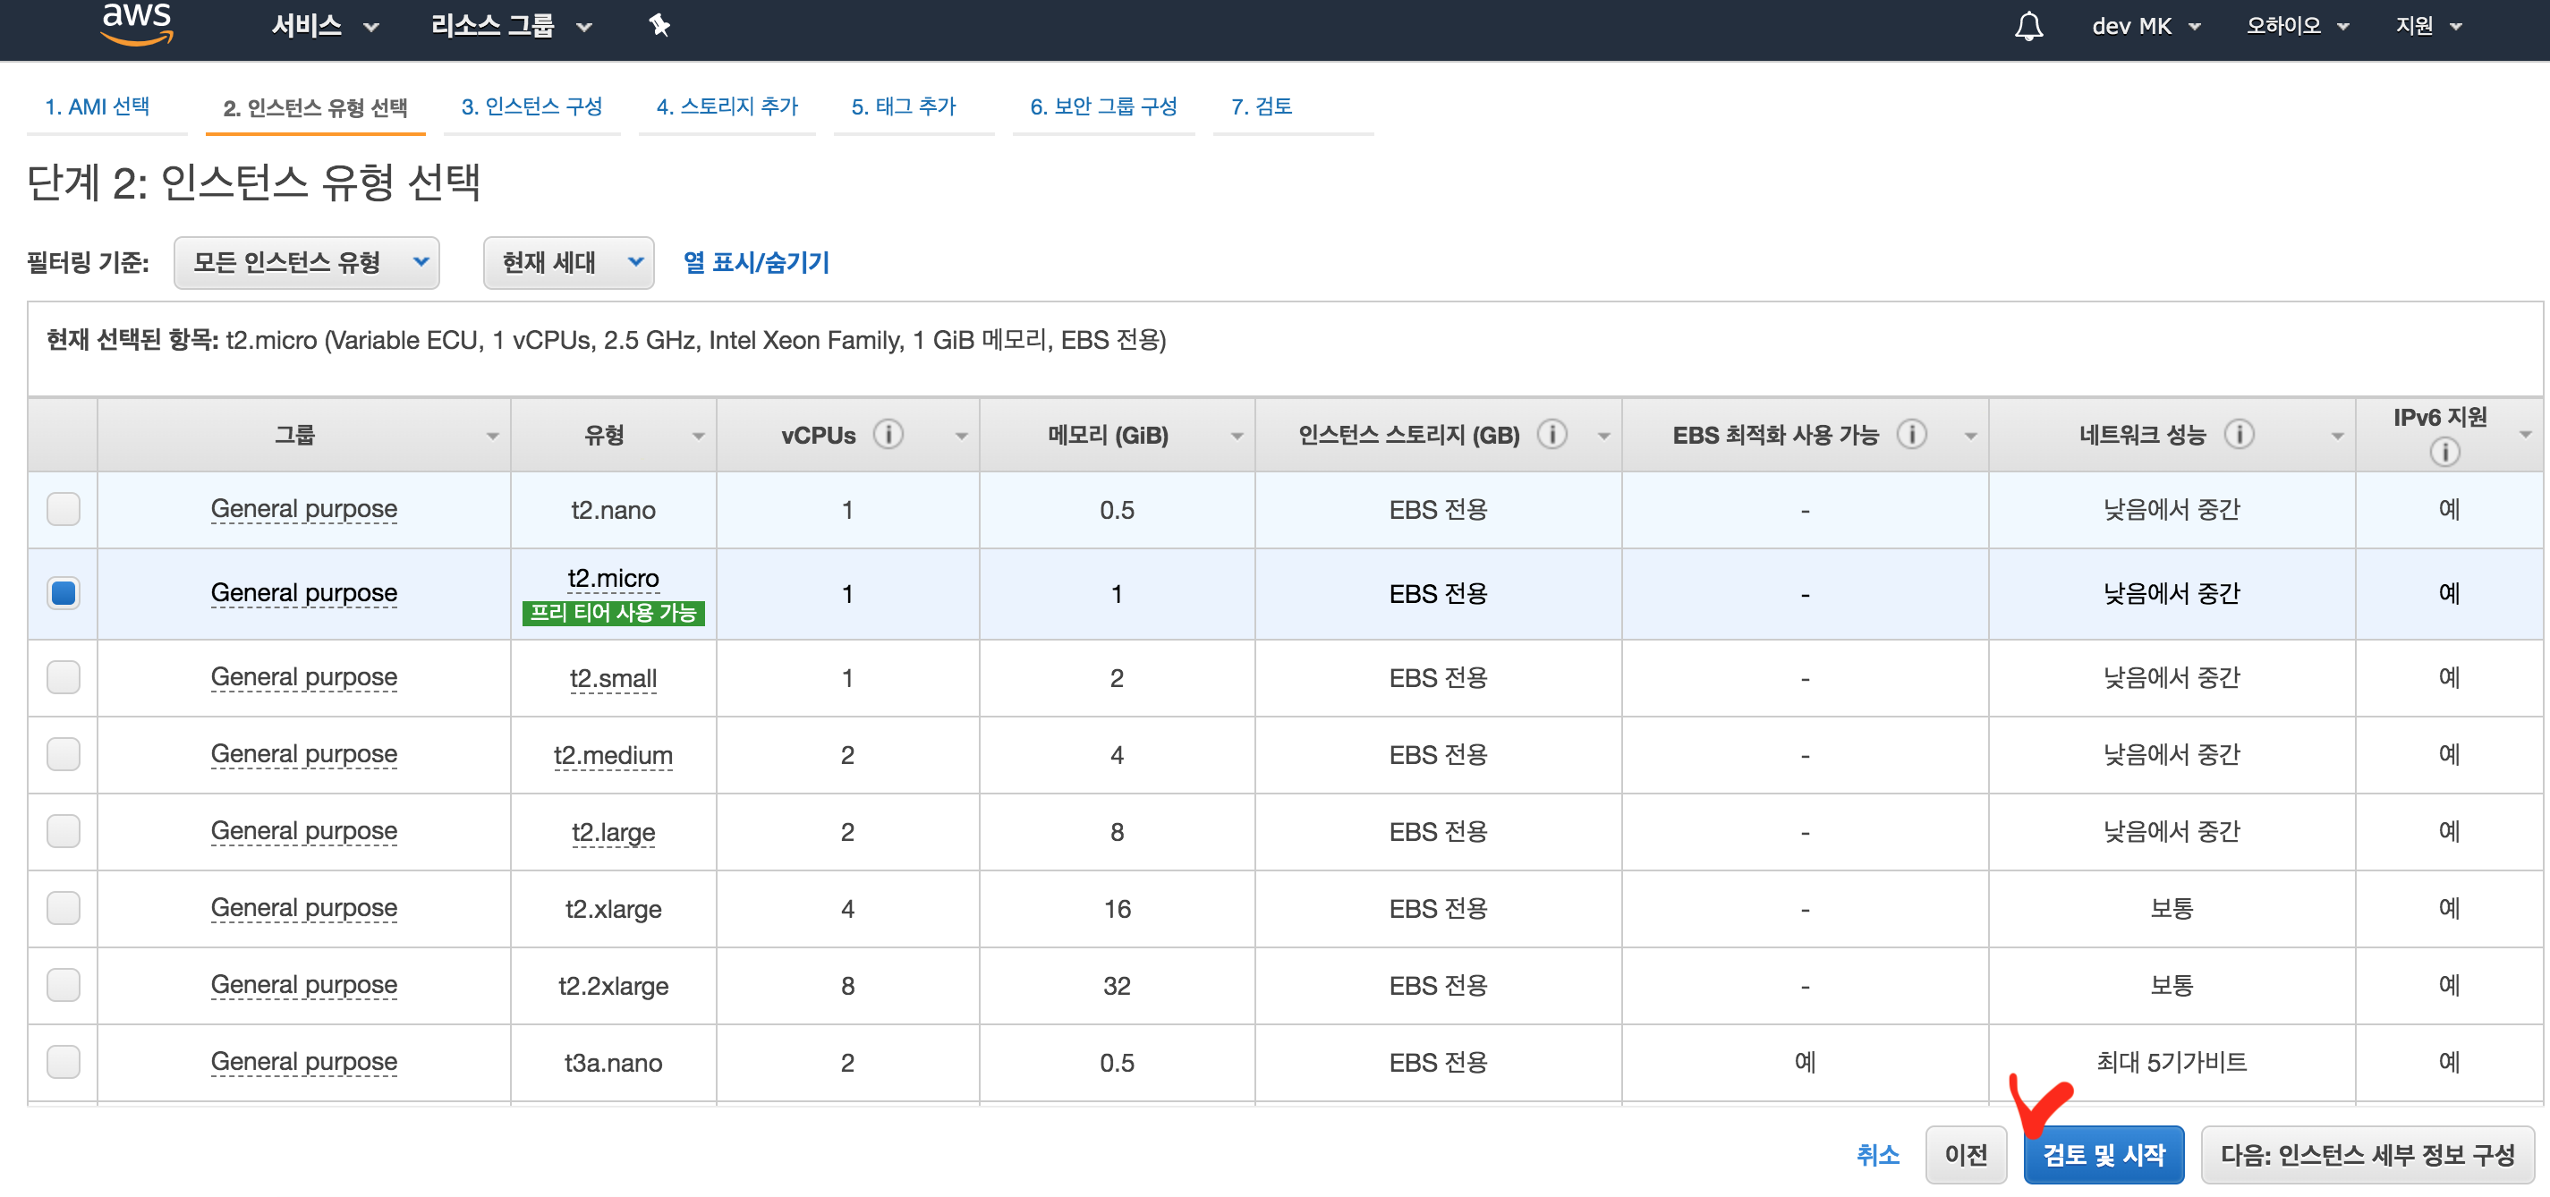The image size is (2550, 1197).
Task: Click EBS 최적화 사용 가능 info icon
Action: click(x=1911, y=435)
